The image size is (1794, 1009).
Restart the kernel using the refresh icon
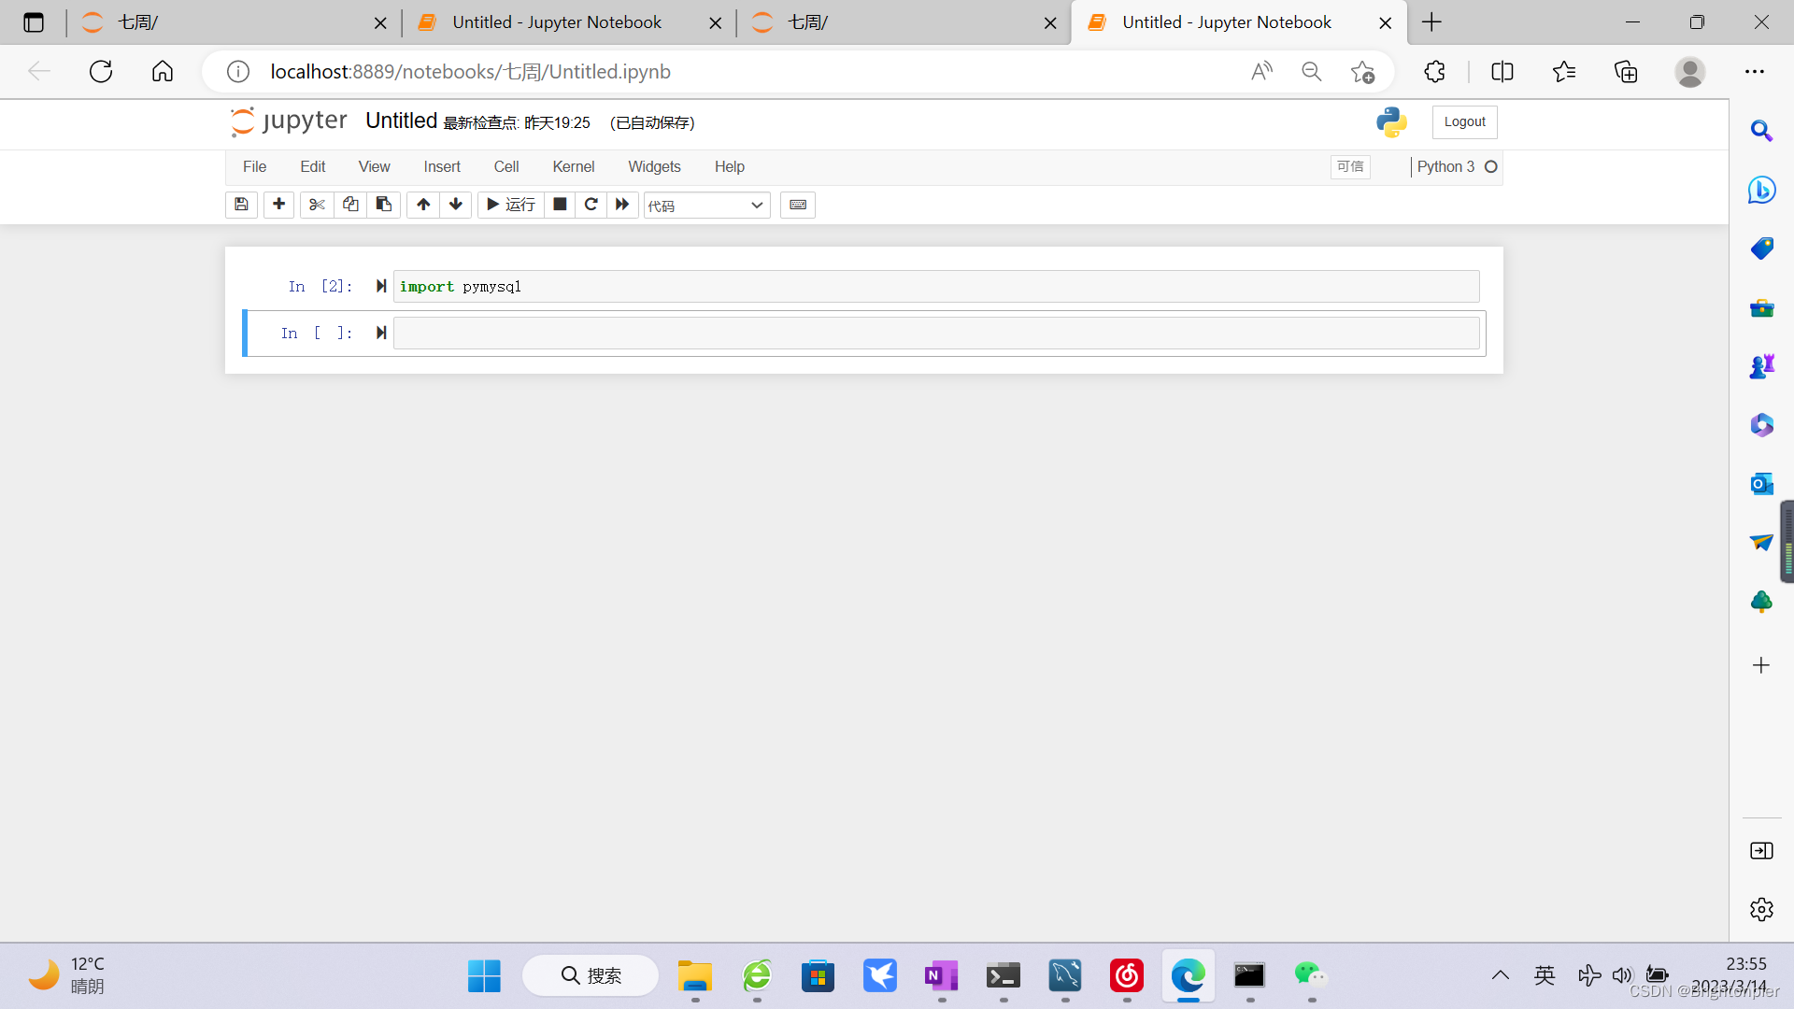tap(591, 205)
